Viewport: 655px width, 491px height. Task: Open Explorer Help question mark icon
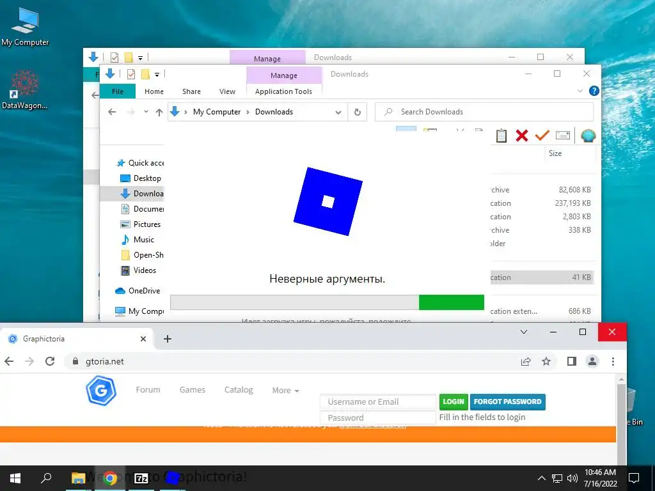(x=594, y=91)
